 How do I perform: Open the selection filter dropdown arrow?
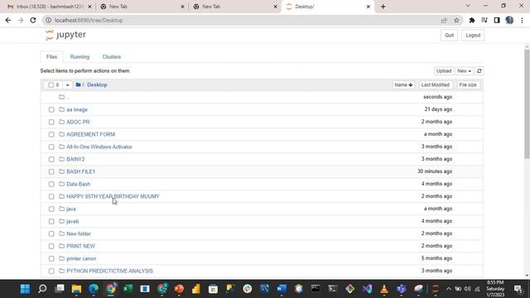(x=67, y=84)
